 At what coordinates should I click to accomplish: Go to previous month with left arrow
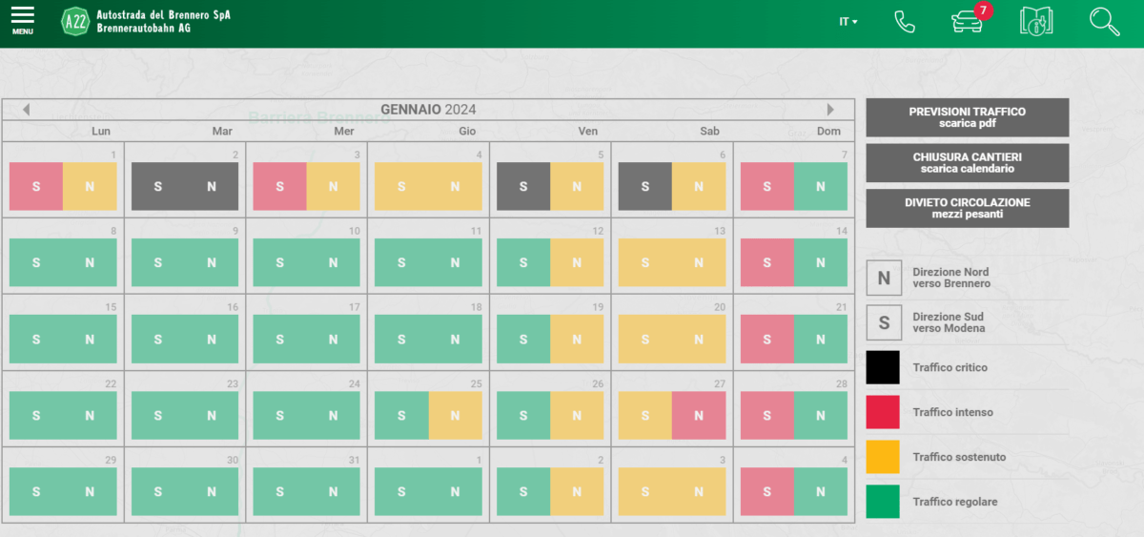tap(26, 110)
